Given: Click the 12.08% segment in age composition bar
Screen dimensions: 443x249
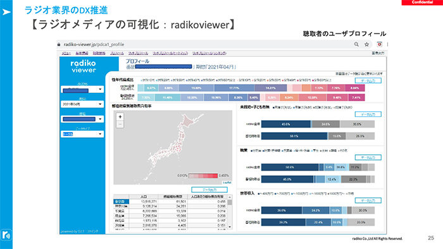Looking at the screenshot, I should coord(313,97).
